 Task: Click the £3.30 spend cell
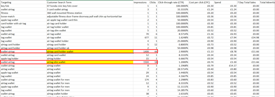click(225, 62)
